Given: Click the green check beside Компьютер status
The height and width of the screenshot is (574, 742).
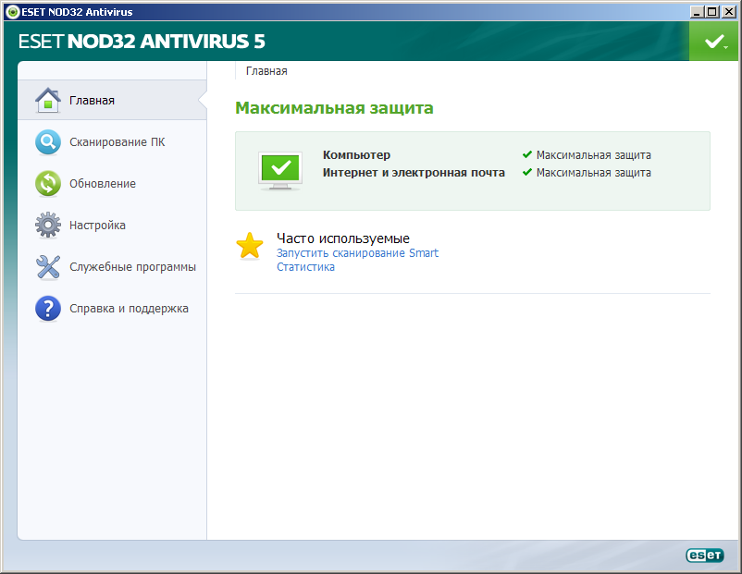Looking at the screenshot, I should click(527, 154).
